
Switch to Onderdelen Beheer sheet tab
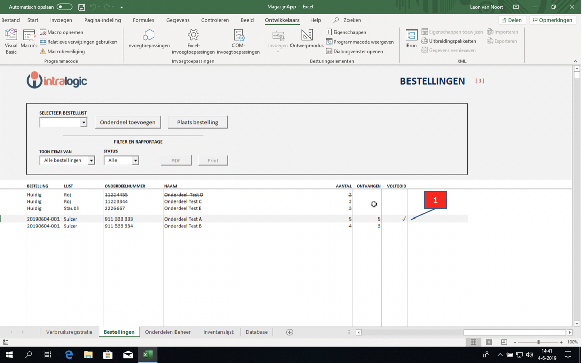tap(167, 332)
